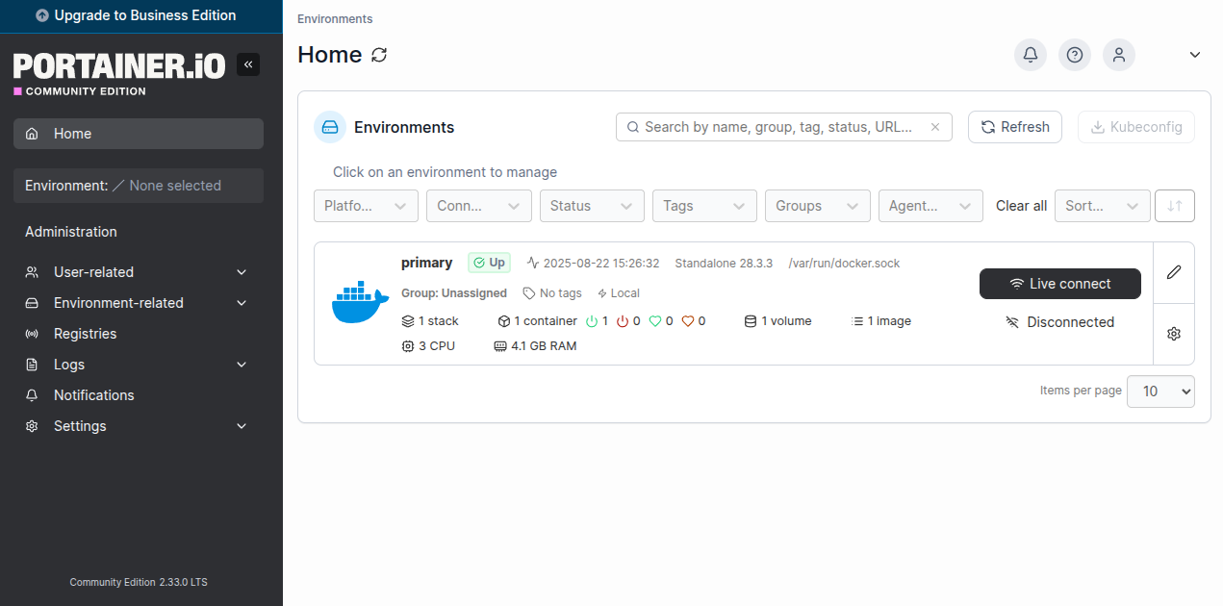Screen dimensions: 1223x606
Task: Open the notifications bell in header
Action: 1031,55
